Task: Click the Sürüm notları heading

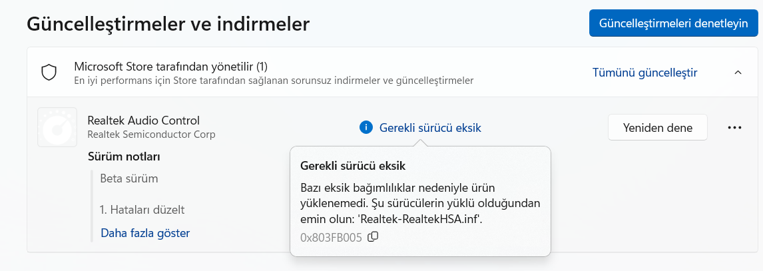Action: click(x=124, y=156)
